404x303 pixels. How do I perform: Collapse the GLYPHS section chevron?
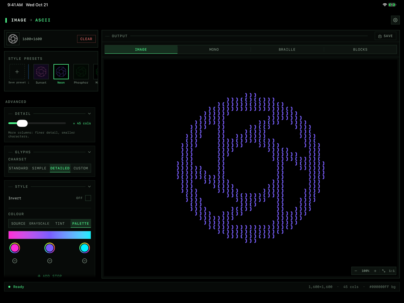coord(89,152)
